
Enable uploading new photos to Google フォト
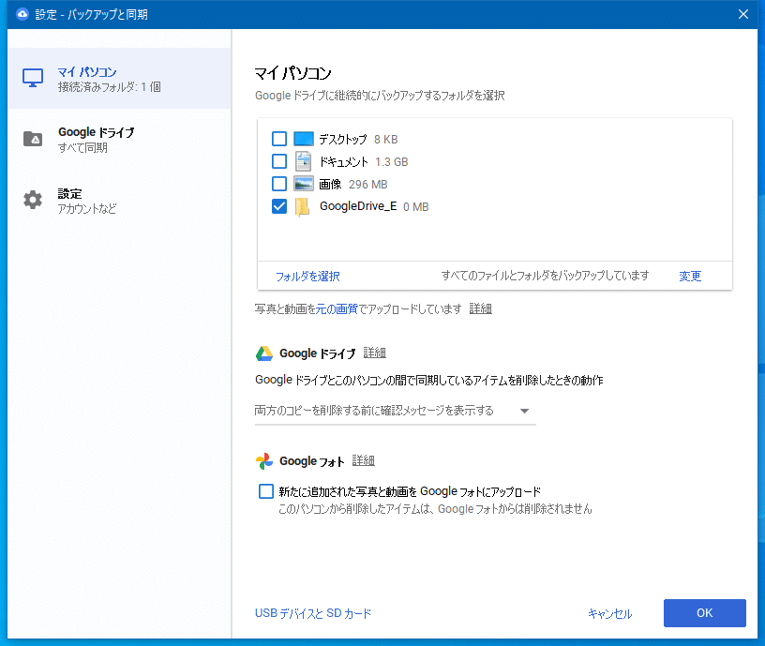point(265,490)
